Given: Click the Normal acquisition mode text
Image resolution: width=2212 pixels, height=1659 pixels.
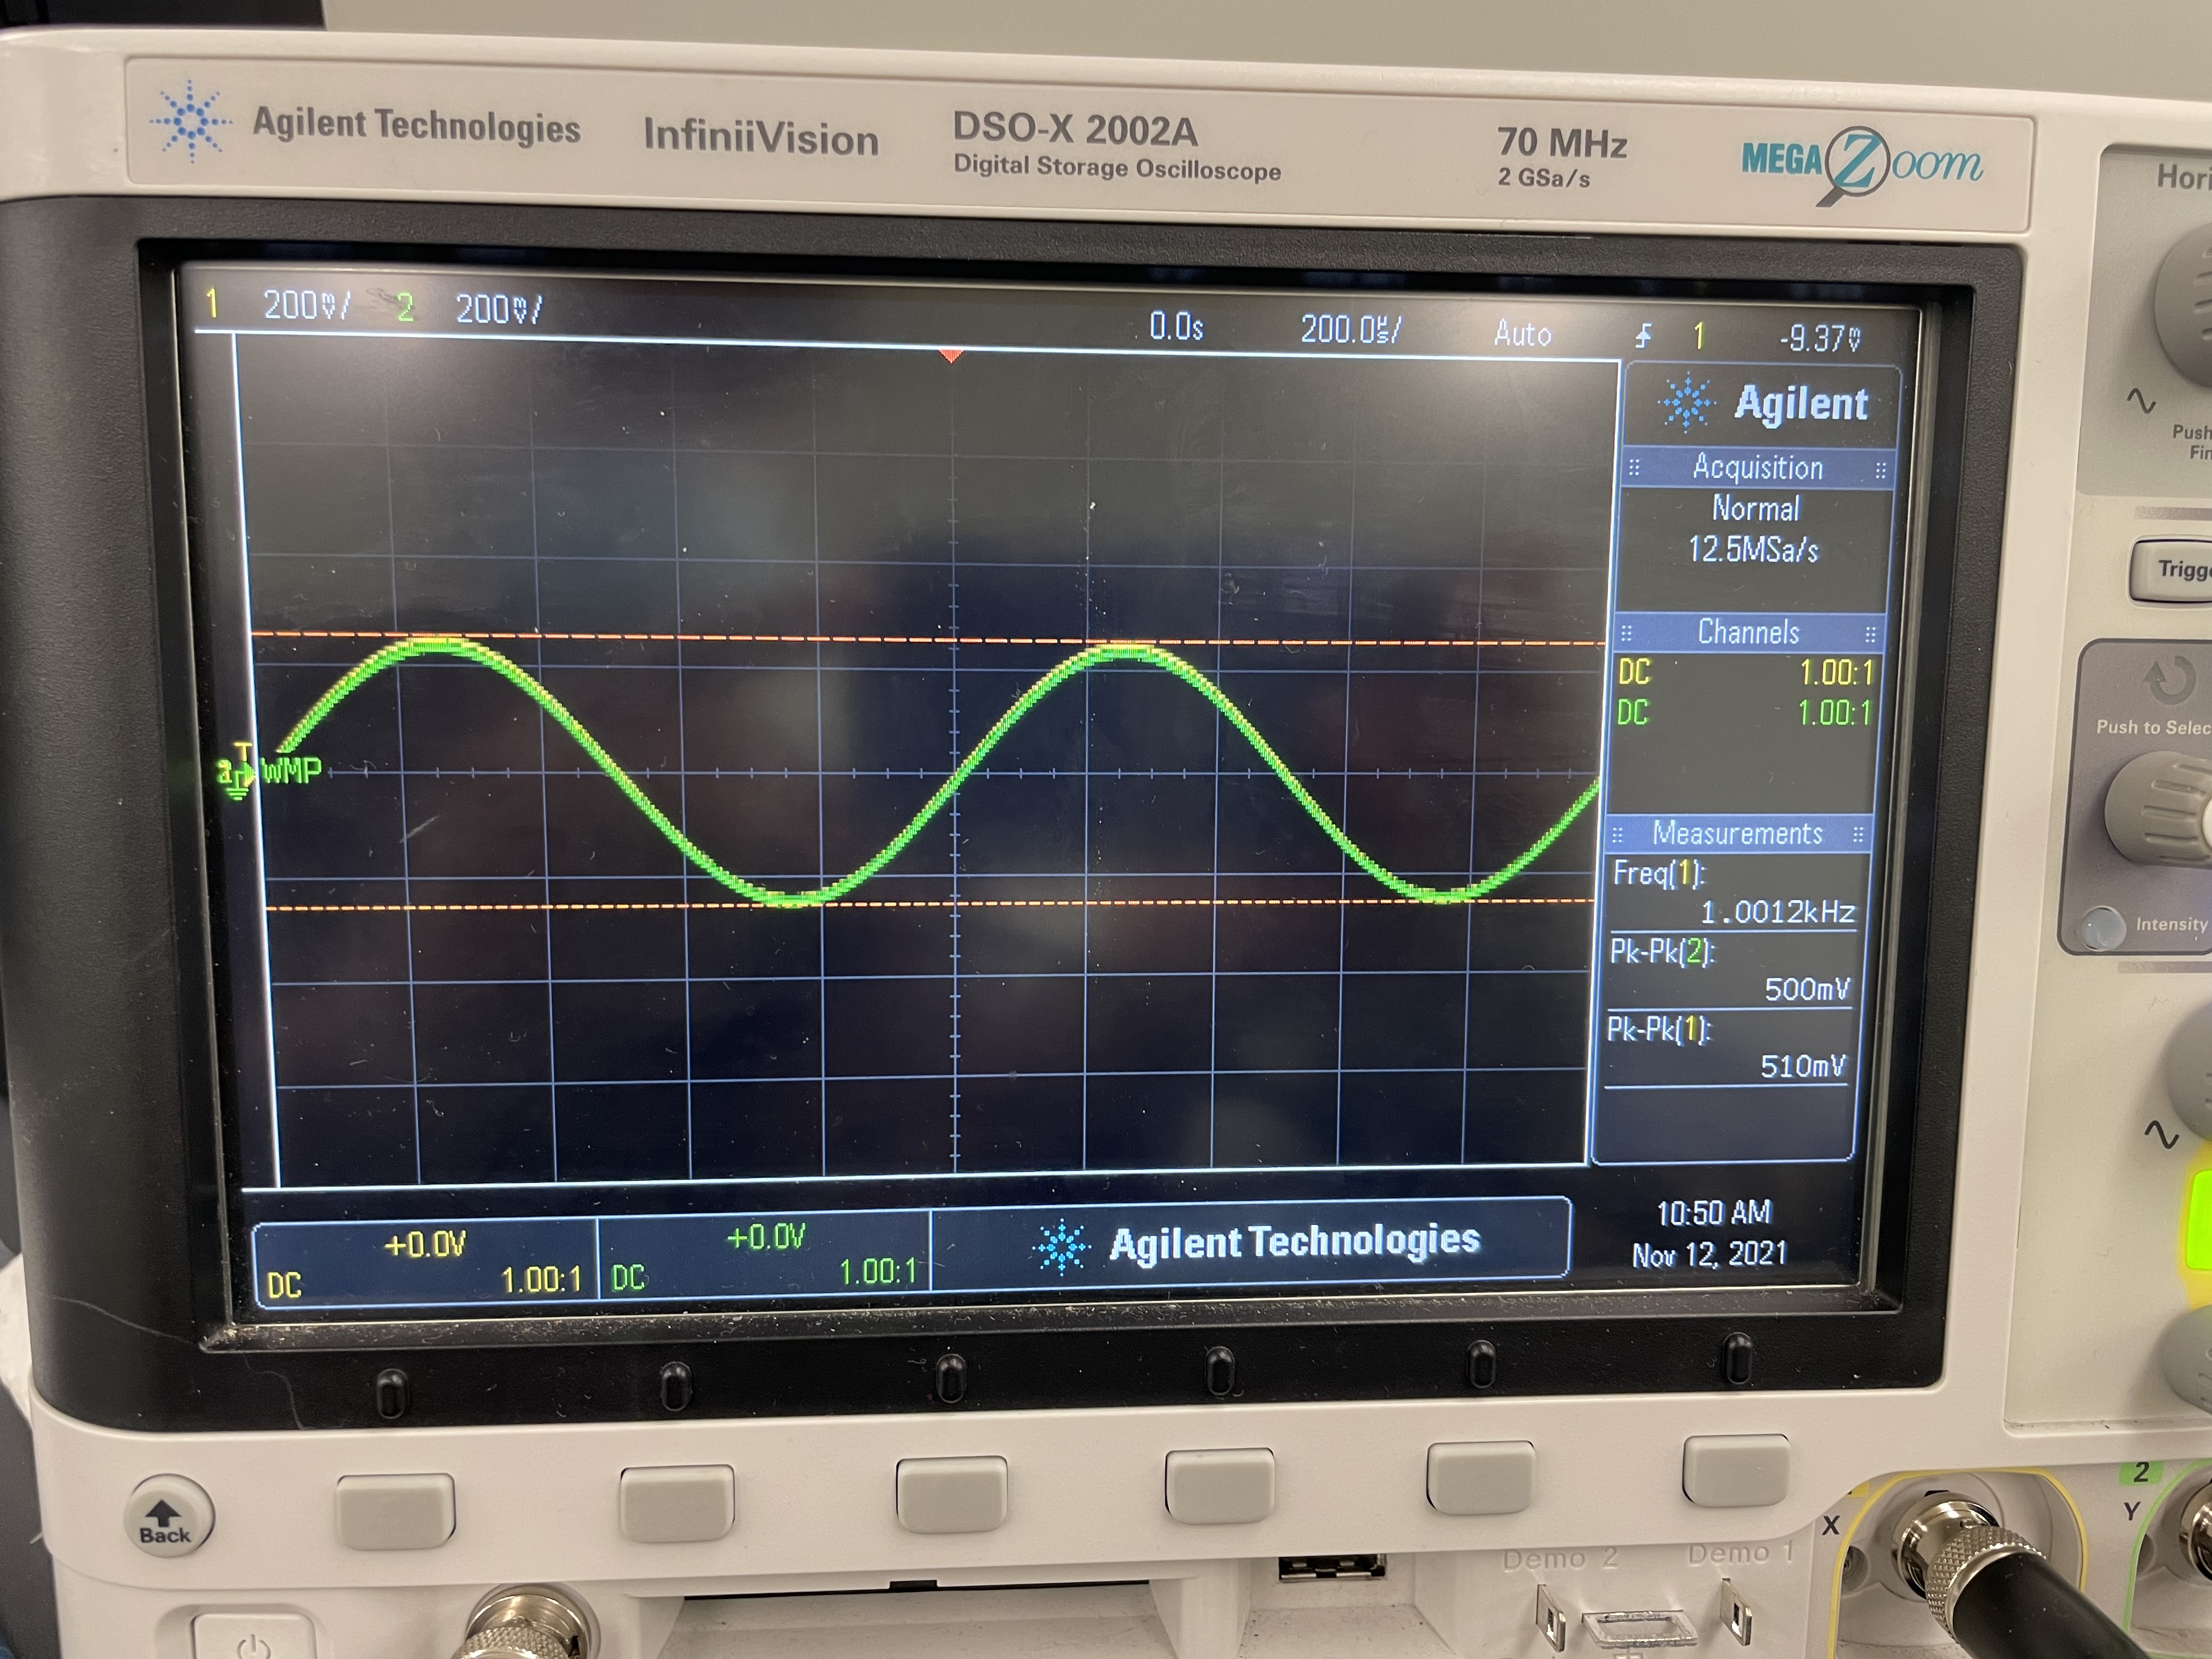Looking at the screenshot, I should 1755,508.
